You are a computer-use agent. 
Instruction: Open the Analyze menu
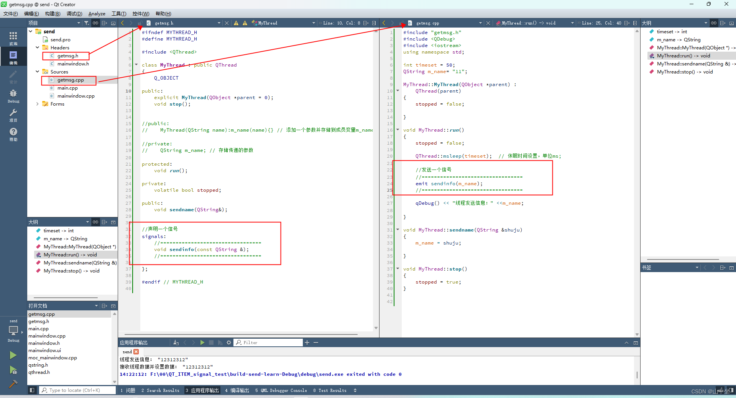97,14
